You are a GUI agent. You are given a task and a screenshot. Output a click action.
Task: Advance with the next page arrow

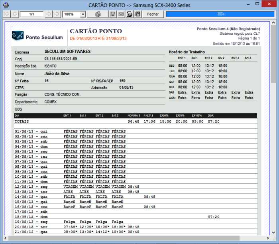pyautogui.click(x=49, y=14)
